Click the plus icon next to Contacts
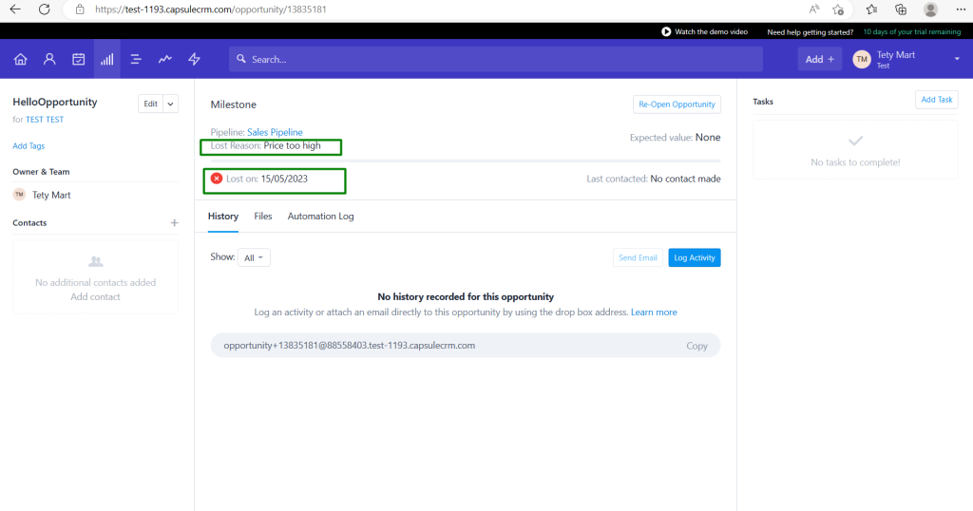973x511 pixels. [175, 222]
